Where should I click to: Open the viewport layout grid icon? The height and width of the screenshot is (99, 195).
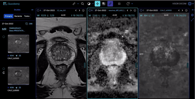[104, 4]
